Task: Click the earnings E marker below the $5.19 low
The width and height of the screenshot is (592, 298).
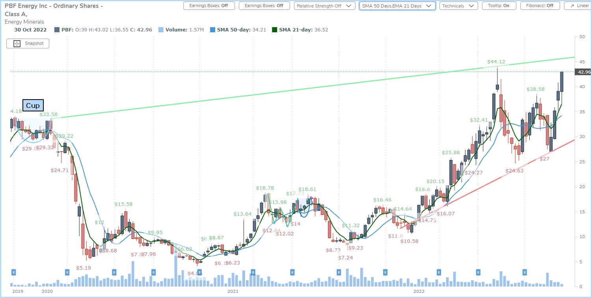Action: (67, 272)
